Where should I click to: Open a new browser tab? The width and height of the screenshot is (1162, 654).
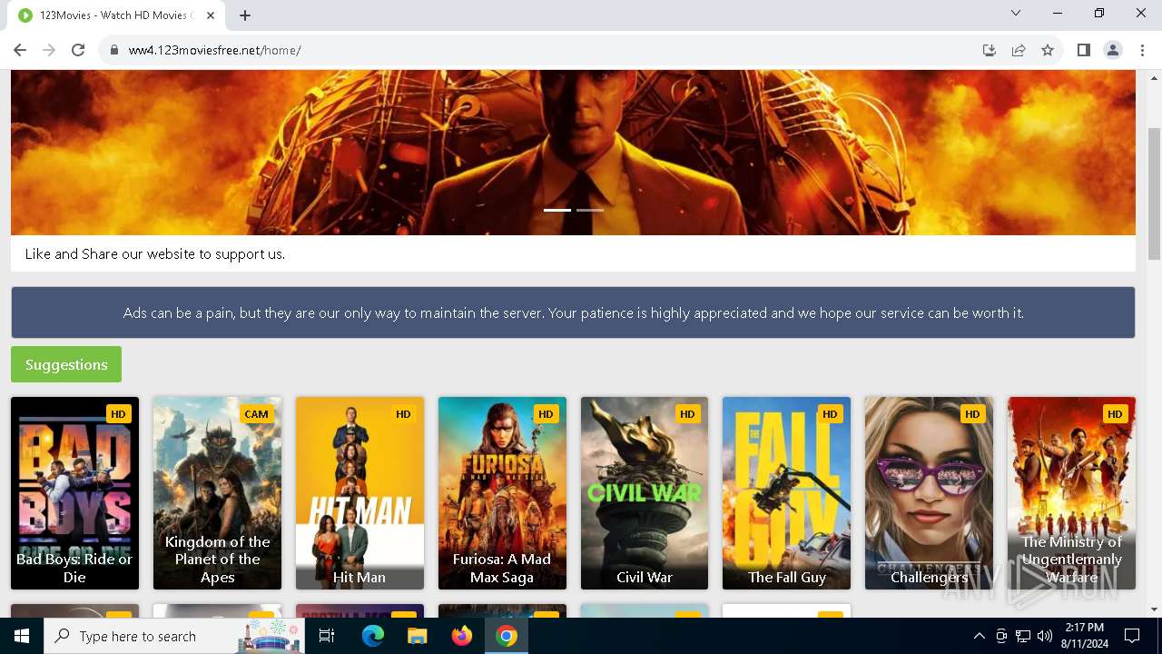(x=245, y=15)
